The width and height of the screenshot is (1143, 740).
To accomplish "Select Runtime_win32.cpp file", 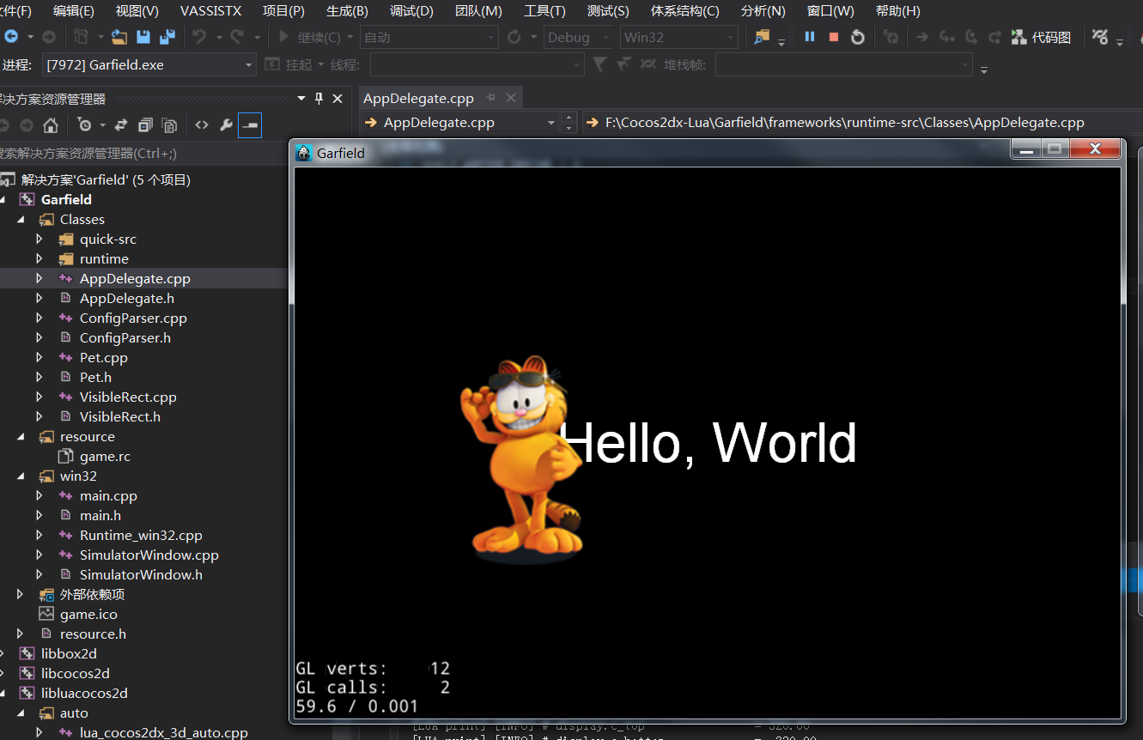I will click(x=141, y=535).
